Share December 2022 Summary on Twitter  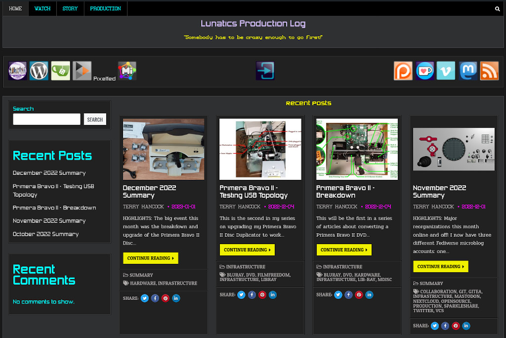(144, 298)
